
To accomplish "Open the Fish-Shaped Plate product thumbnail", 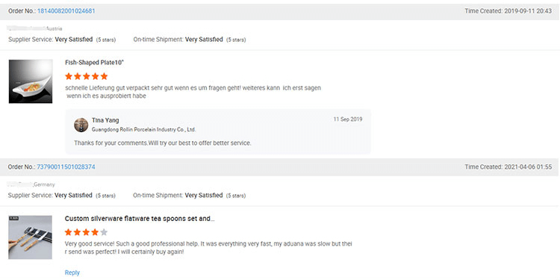I will tap(31, 81).
